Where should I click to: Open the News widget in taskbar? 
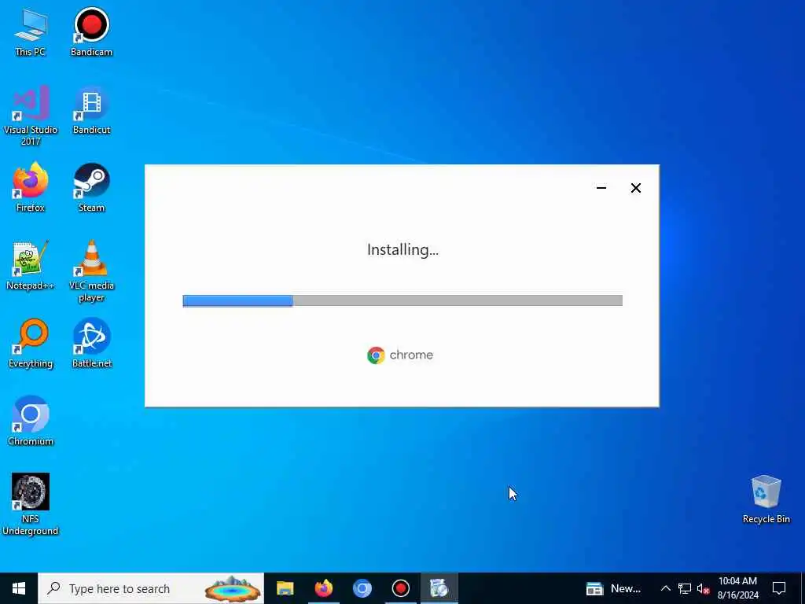613,588
